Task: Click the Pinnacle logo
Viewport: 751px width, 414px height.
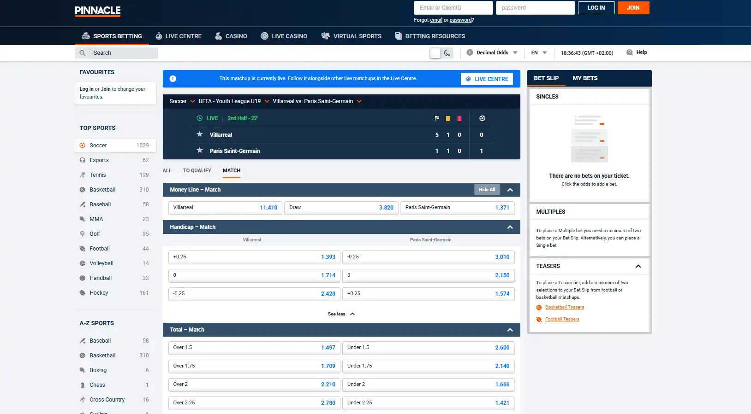Action: (x=98, y=11)
